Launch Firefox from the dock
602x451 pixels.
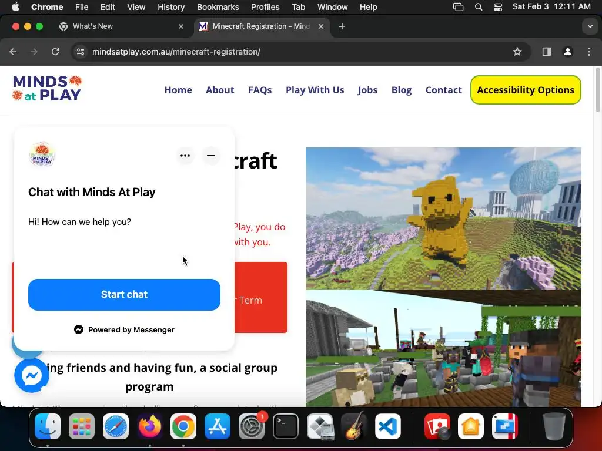(x=150, y=426)
